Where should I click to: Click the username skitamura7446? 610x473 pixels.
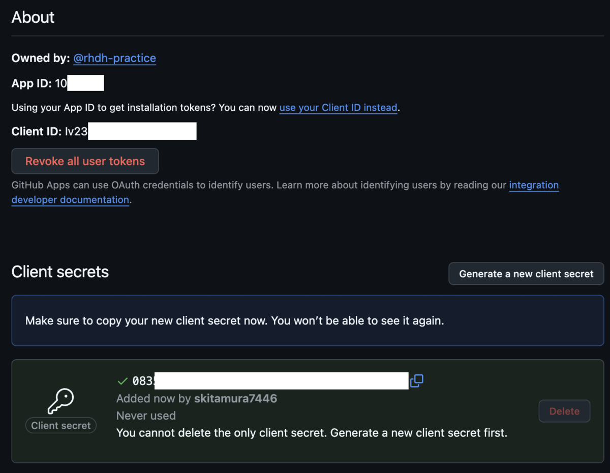point(235,398)
